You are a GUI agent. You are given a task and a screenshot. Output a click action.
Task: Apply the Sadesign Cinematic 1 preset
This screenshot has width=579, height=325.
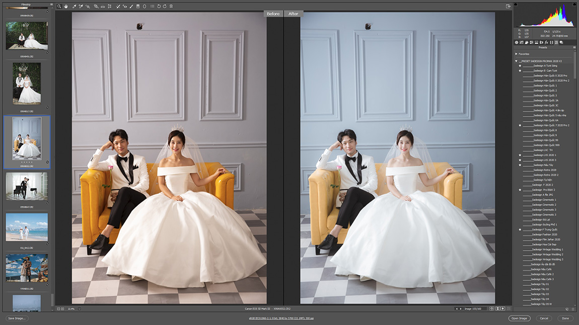(545, 200)
